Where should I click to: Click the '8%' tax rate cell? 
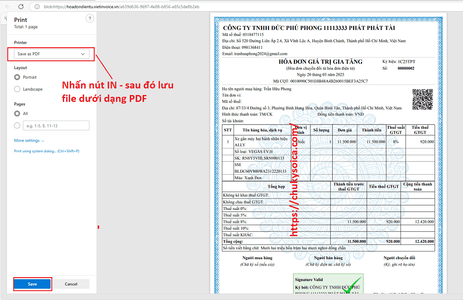coord(396,142)
